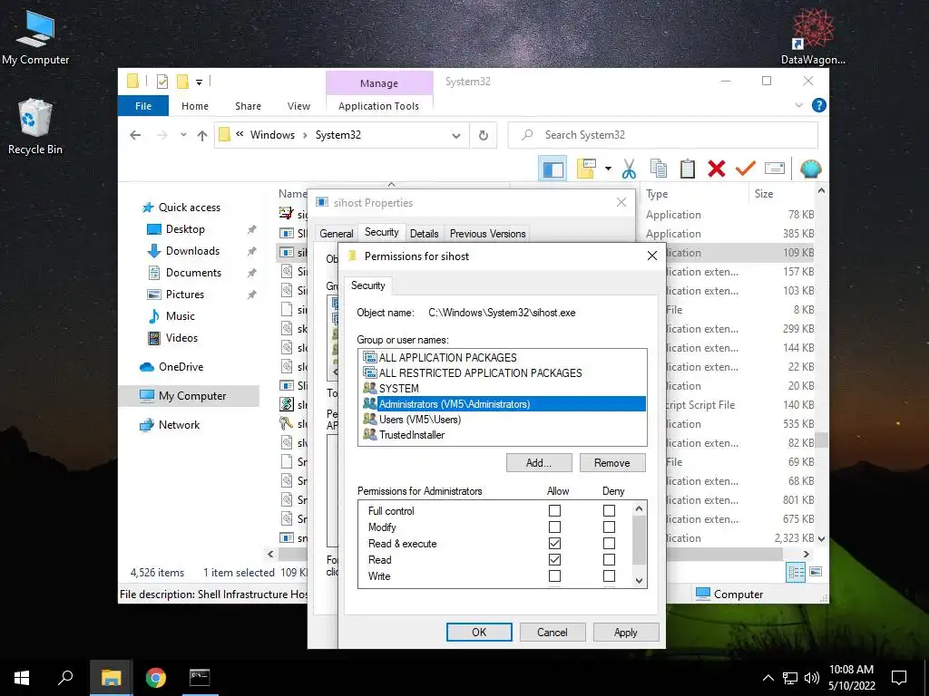Open Chrome from the taskbar
Screen dimensions: 929x696
point(156,678)
